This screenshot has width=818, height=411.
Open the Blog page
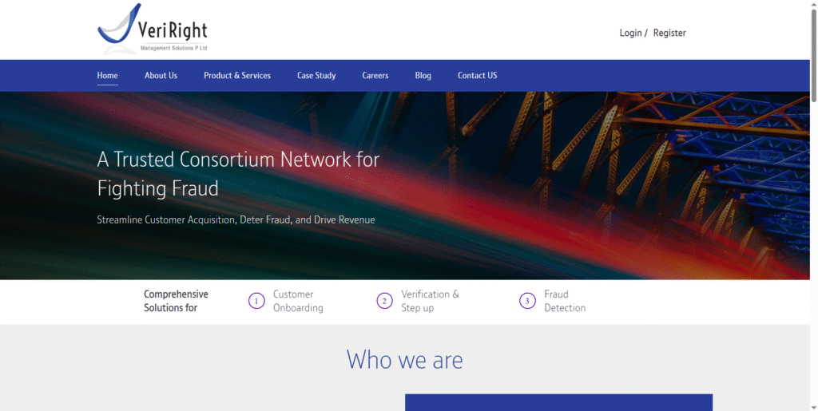pyautogui.click(x=423, y=76)
